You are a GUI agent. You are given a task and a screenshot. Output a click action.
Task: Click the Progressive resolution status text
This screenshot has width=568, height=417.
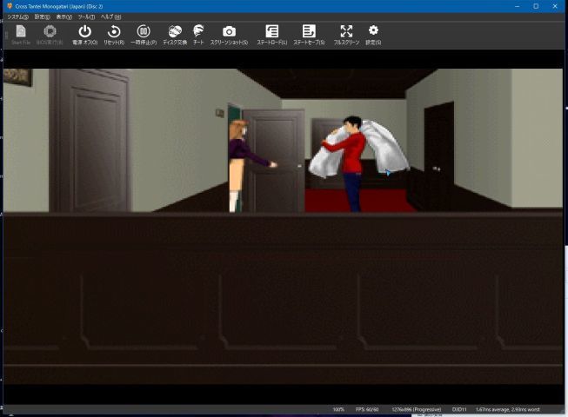417,409
